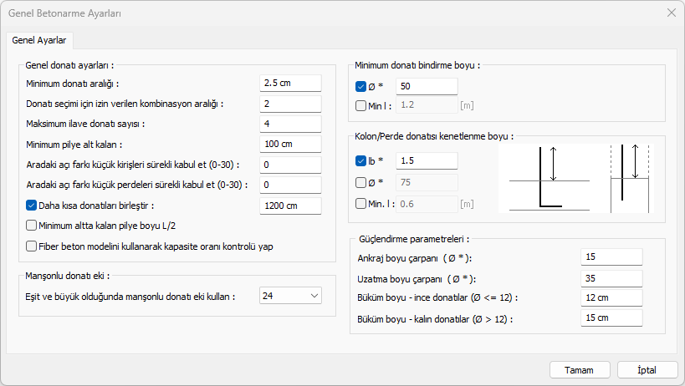The image size is (685, 386).
Task: Enable Ø * checkbox under Kolon/Perde kenetlenme
Action: pos(361,182)
